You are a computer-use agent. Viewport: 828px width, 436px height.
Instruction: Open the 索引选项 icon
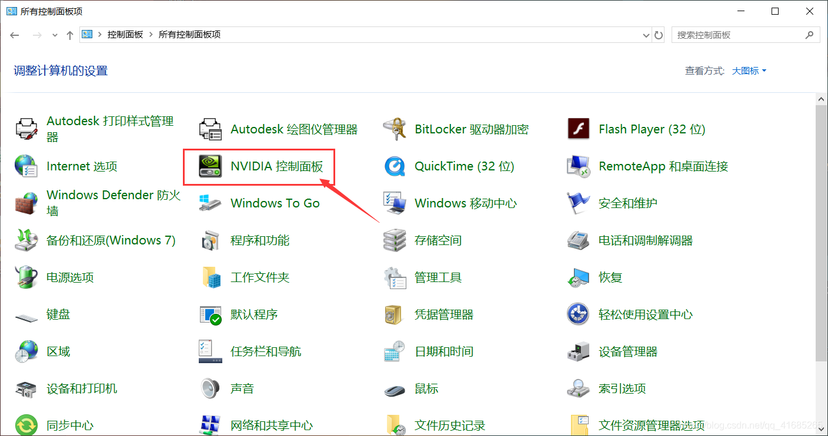point(578,388)
